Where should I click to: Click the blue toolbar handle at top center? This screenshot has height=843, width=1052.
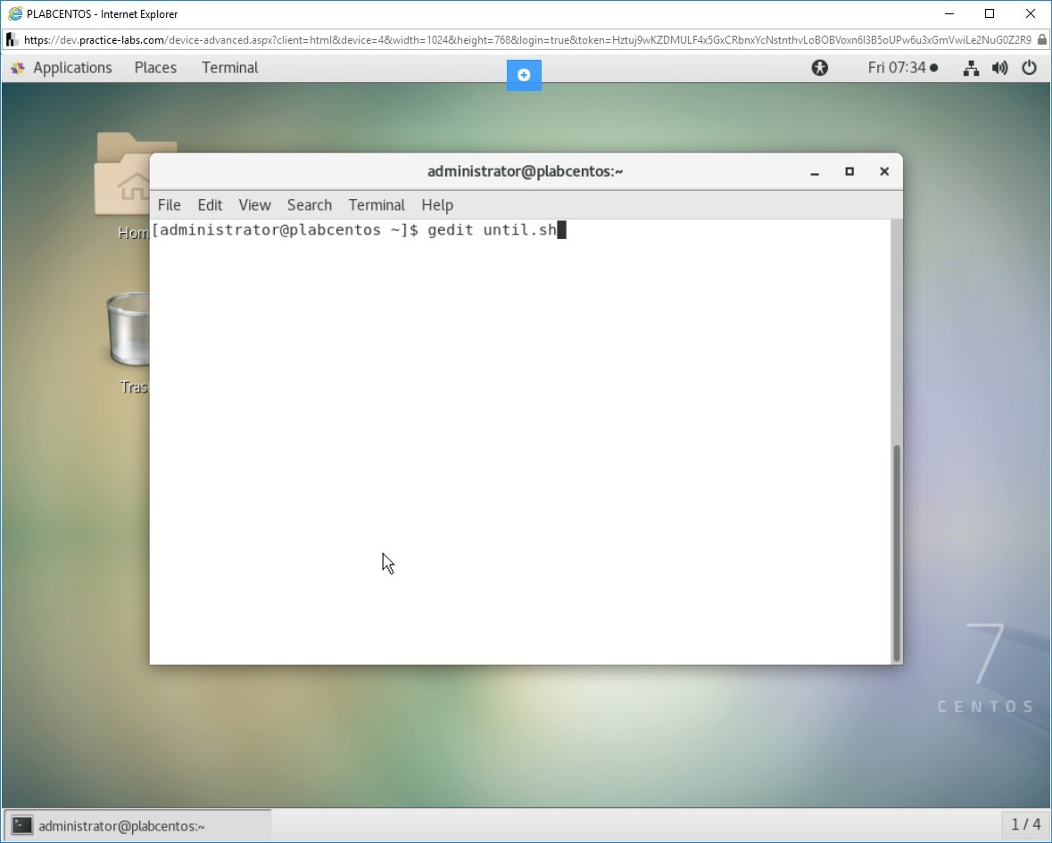click(524, 75)
